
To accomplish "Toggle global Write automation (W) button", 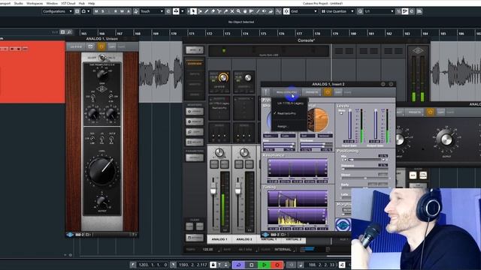I will tap(122, 11).
